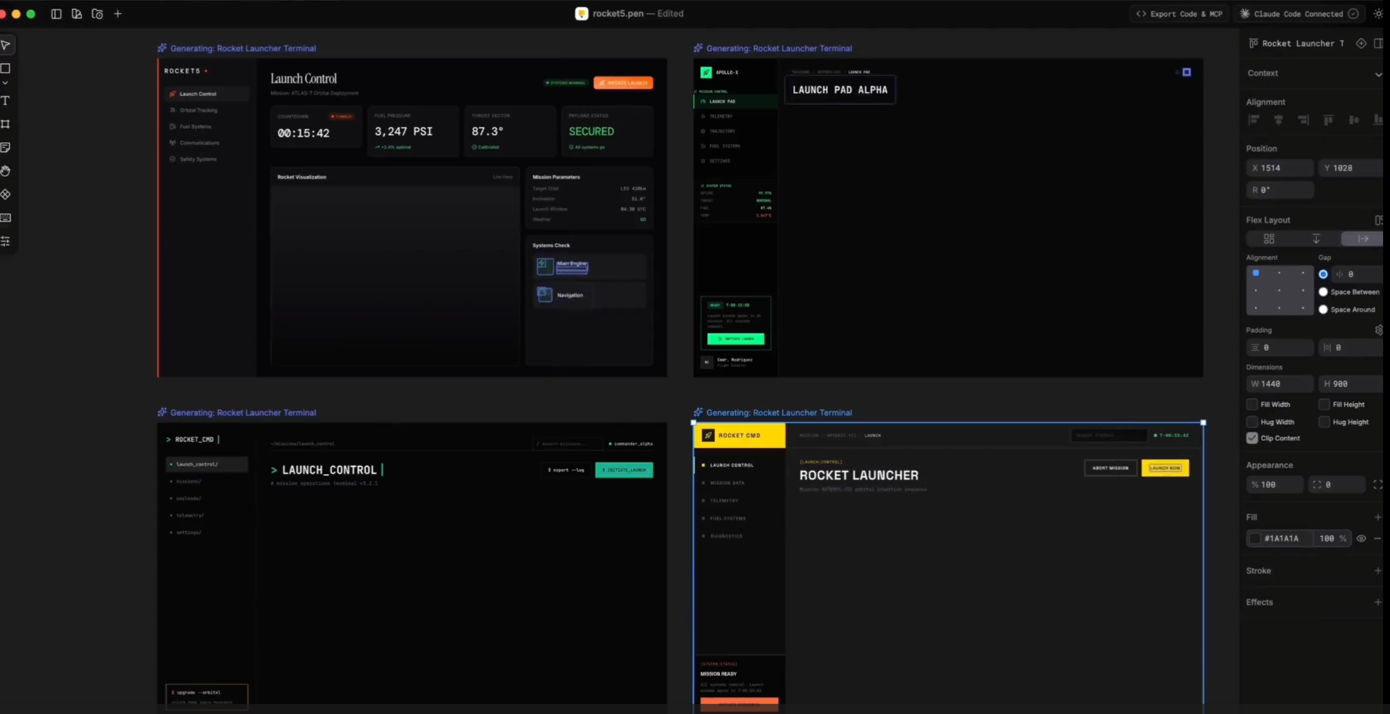Toggle the left sidebar panel icon
This screenshot has height=714, width=1390.
coord(56,14)
